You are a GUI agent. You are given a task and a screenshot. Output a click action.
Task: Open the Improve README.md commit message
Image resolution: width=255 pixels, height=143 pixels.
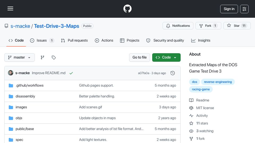click(49, 73)
